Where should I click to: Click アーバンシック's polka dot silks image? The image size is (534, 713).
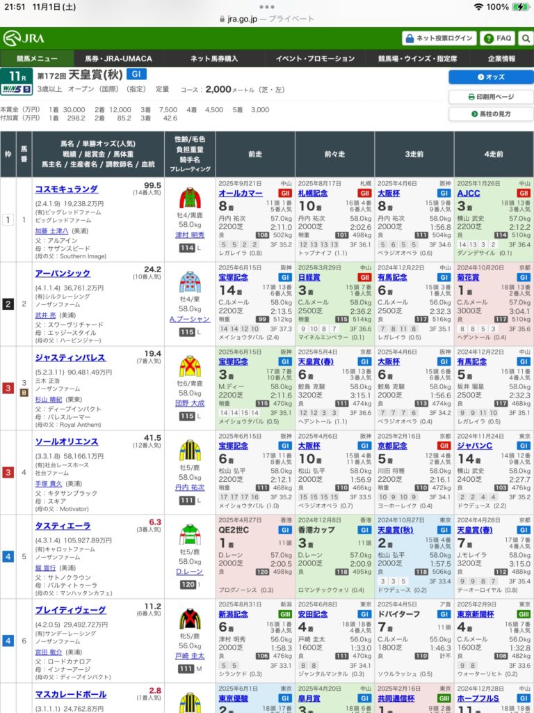point(190,282)
